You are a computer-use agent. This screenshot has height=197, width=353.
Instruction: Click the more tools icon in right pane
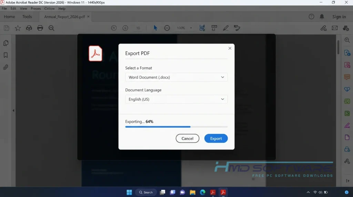point(347,161)
